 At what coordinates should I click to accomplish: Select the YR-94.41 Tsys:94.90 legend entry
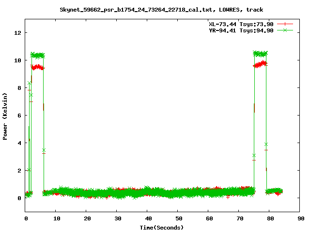tap(241, 30)
